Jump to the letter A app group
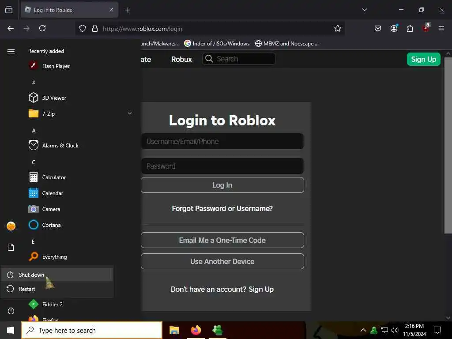Viewport: 452px width, 339px height. (34, 131)
